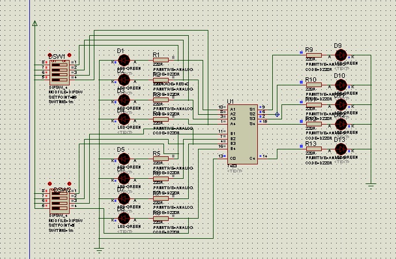Toggle DSW1 switch between pins 6 and 3
This screenshot has height=259, width=396.
click(x=59, y=74)
